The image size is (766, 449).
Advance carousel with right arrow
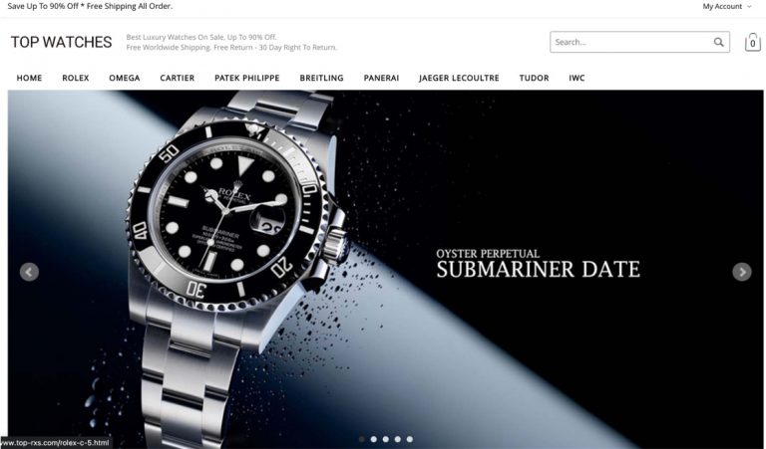click(x=742, y=272)
